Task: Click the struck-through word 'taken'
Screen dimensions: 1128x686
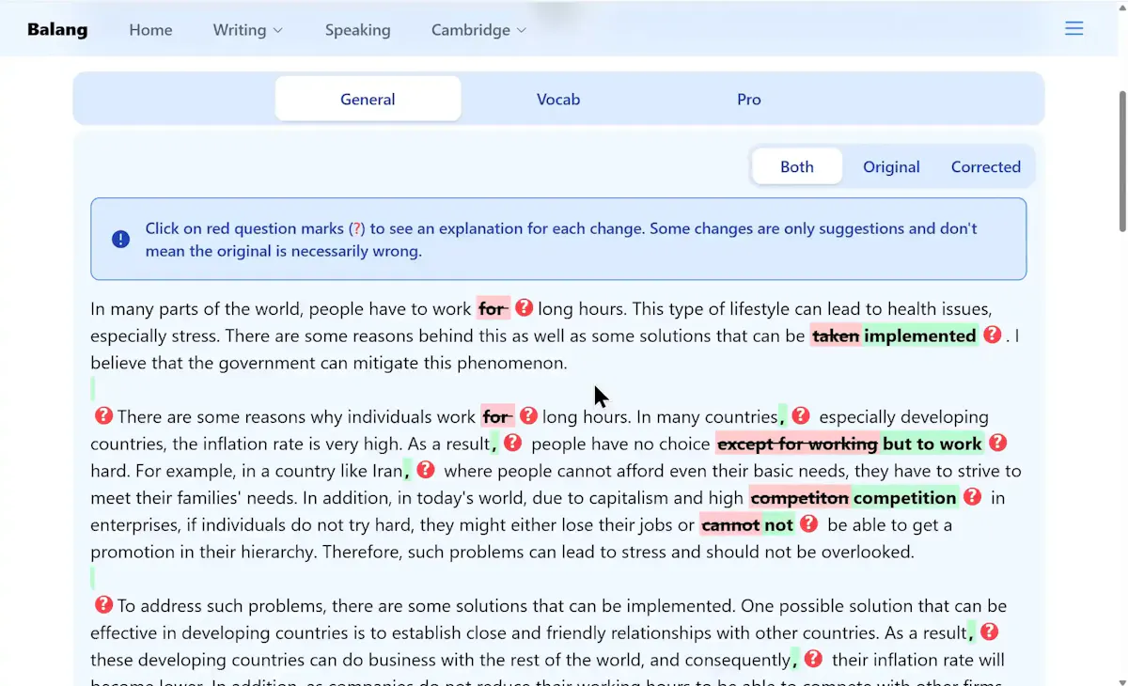Action: pyautogui.click(x=836, y=335)
